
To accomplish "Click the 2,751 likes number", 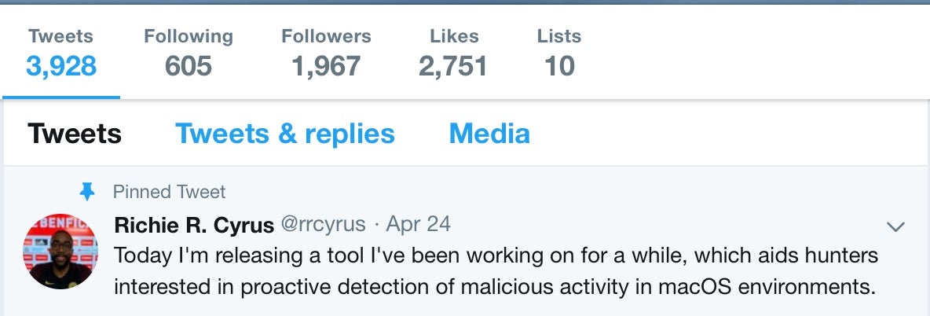I will (x=452, y=66).
